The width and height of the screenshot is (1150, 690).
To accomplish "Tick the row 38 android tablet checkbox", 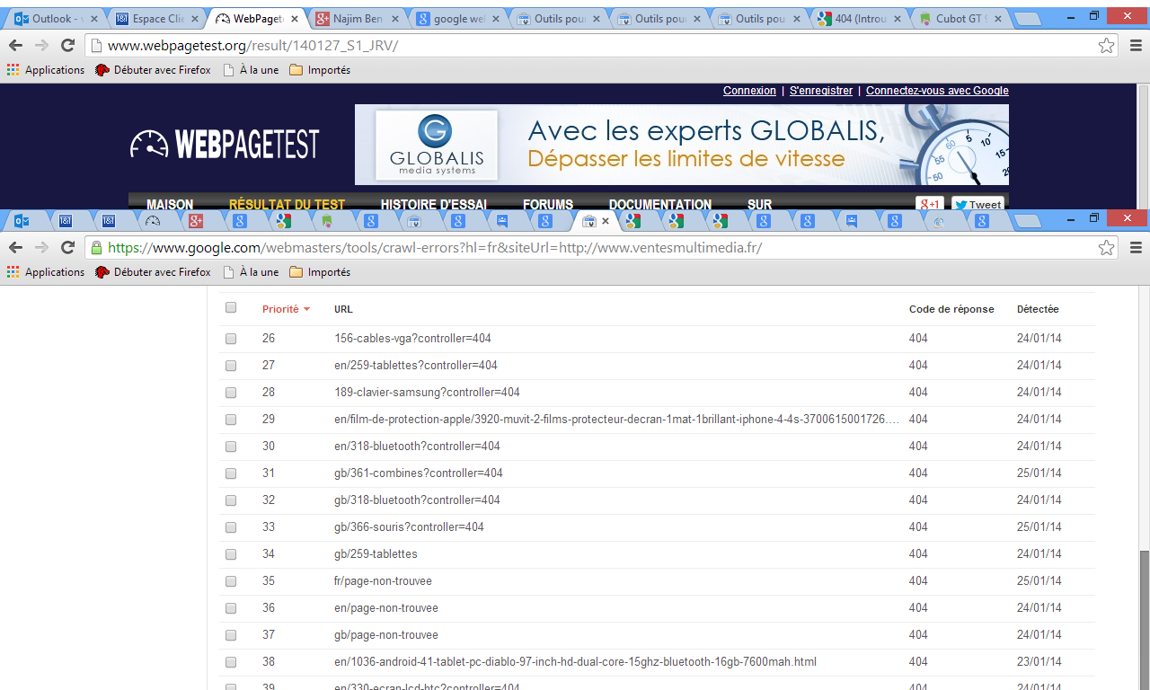I will coord(231,662).
